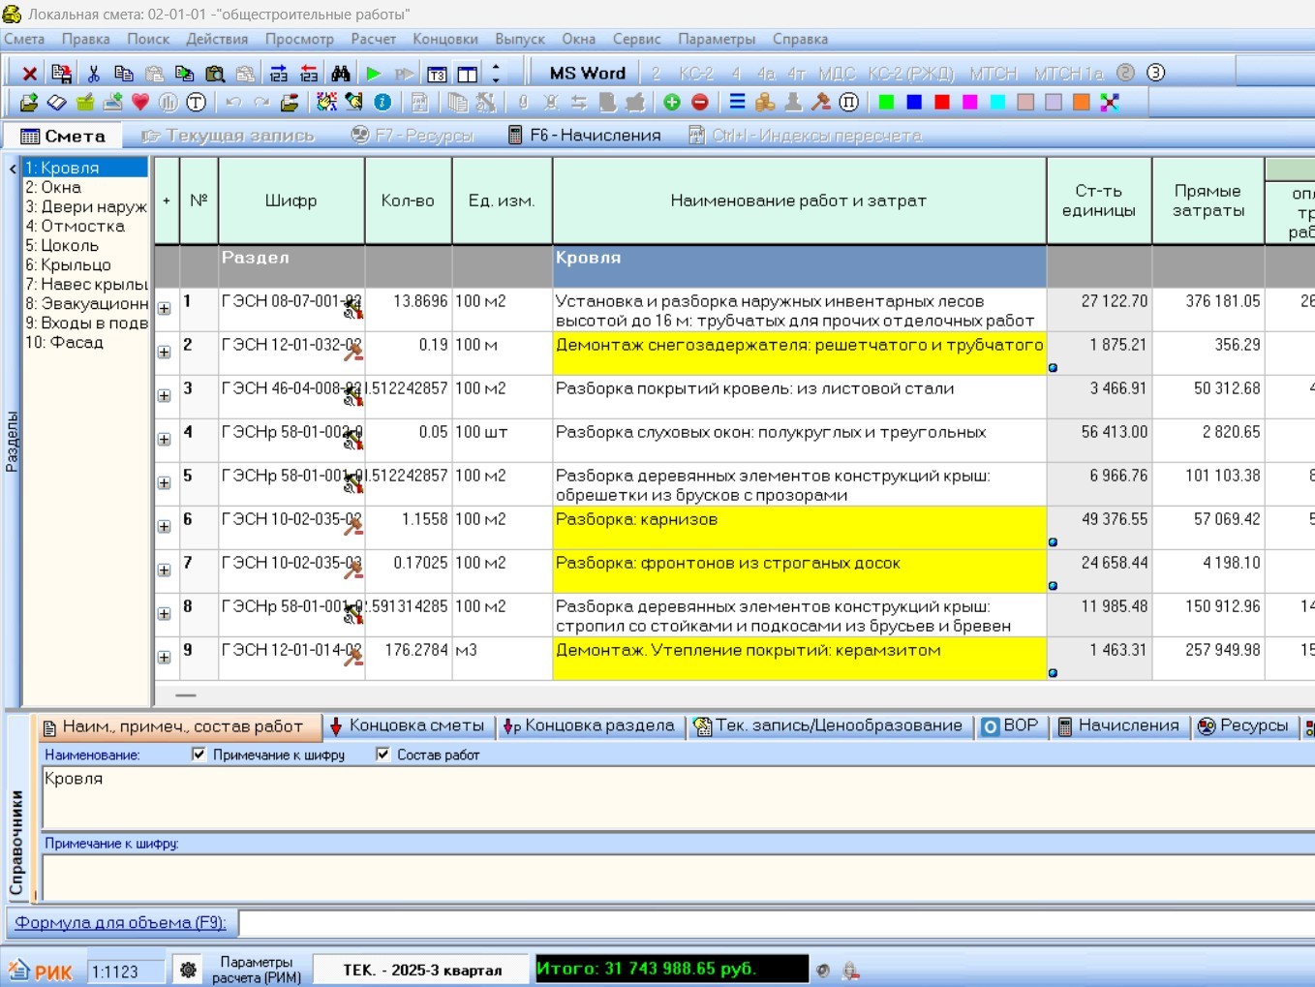Expand row 6 'Разборка: карнизов' plus box
Viewport: 1315px width, 987px height.
(x=165, y=527)
